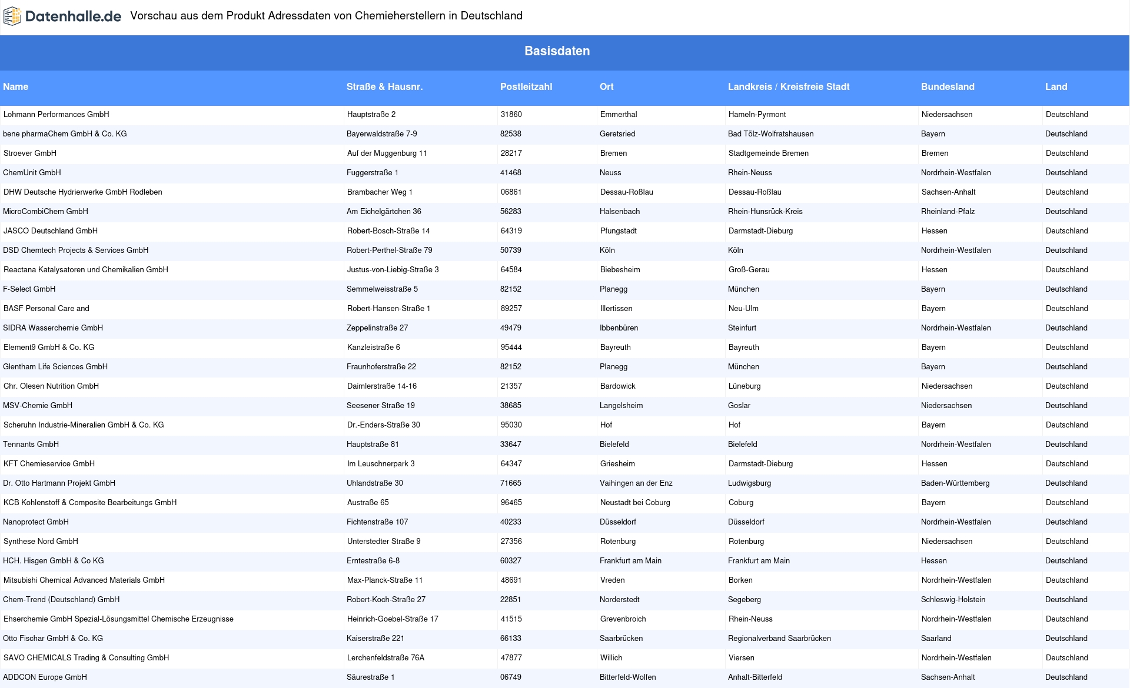The image size is (1130, 688).
Task: Click the page title Vorschau aus dem Produkt
Action: tap(327, 16)
